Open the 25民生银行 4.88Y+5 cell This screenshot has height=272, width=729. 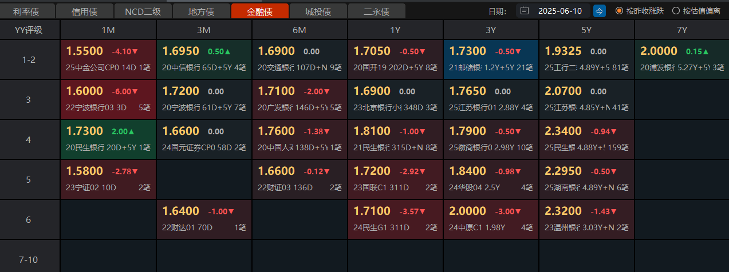click(x=586, y=139)
